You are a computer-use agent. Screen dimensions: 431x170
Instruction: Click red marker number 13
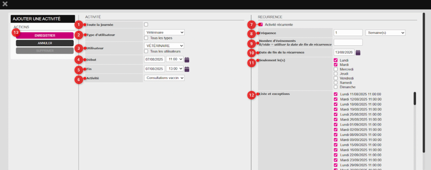pos(16,32)
